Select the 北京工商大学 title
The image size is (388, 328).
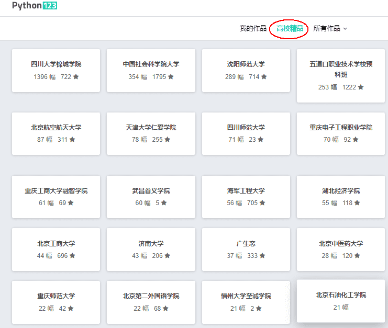(56, 244)
